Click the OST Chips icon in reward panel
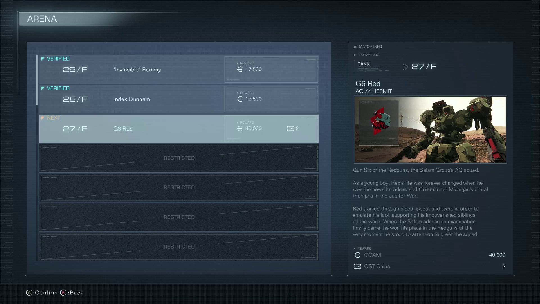540x304 pixels. (x=357, y=266)
